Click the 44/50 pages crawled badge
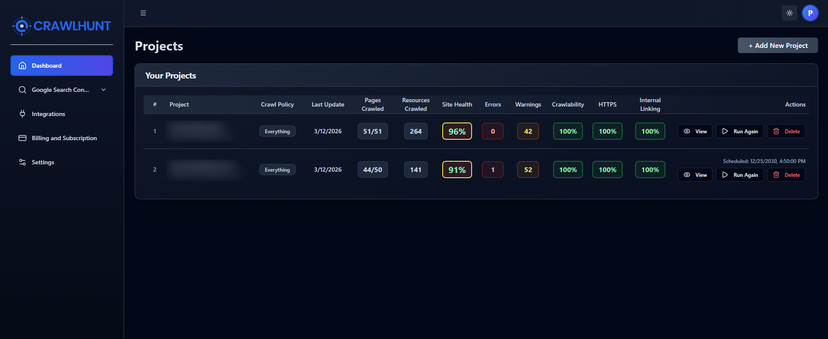Screen dimensions: 828x339 coord(372,169)
